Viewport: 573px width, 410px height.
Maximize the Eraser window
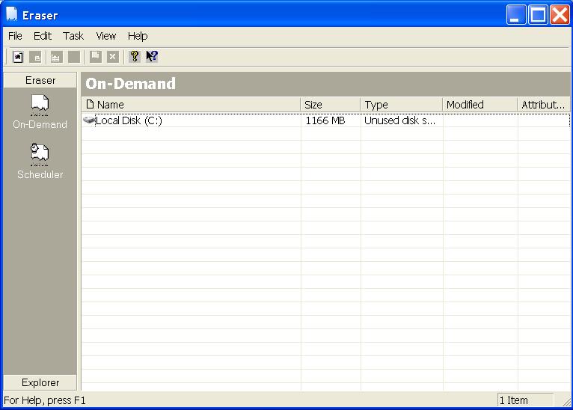click(x=538, y=15)
